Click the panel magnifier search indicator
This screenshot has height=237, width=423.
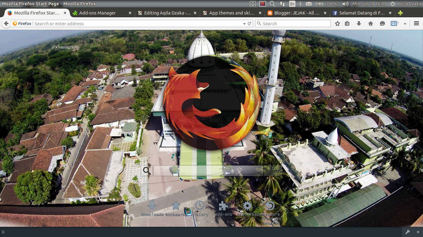coord(273,4)
